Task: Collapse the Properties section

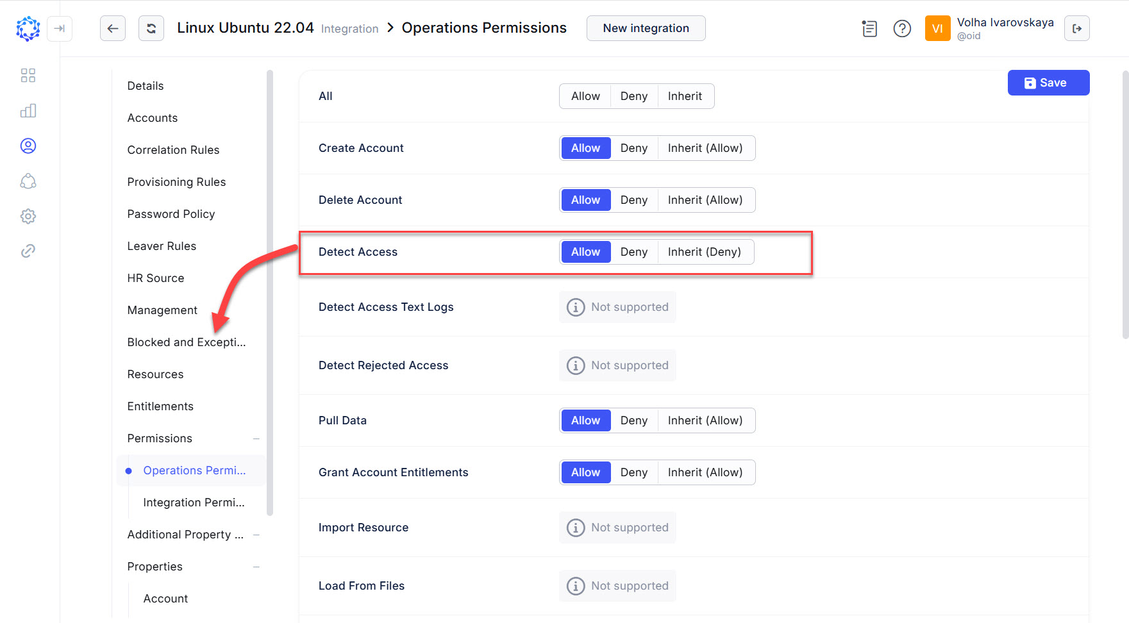Action: tap(256, 567)
